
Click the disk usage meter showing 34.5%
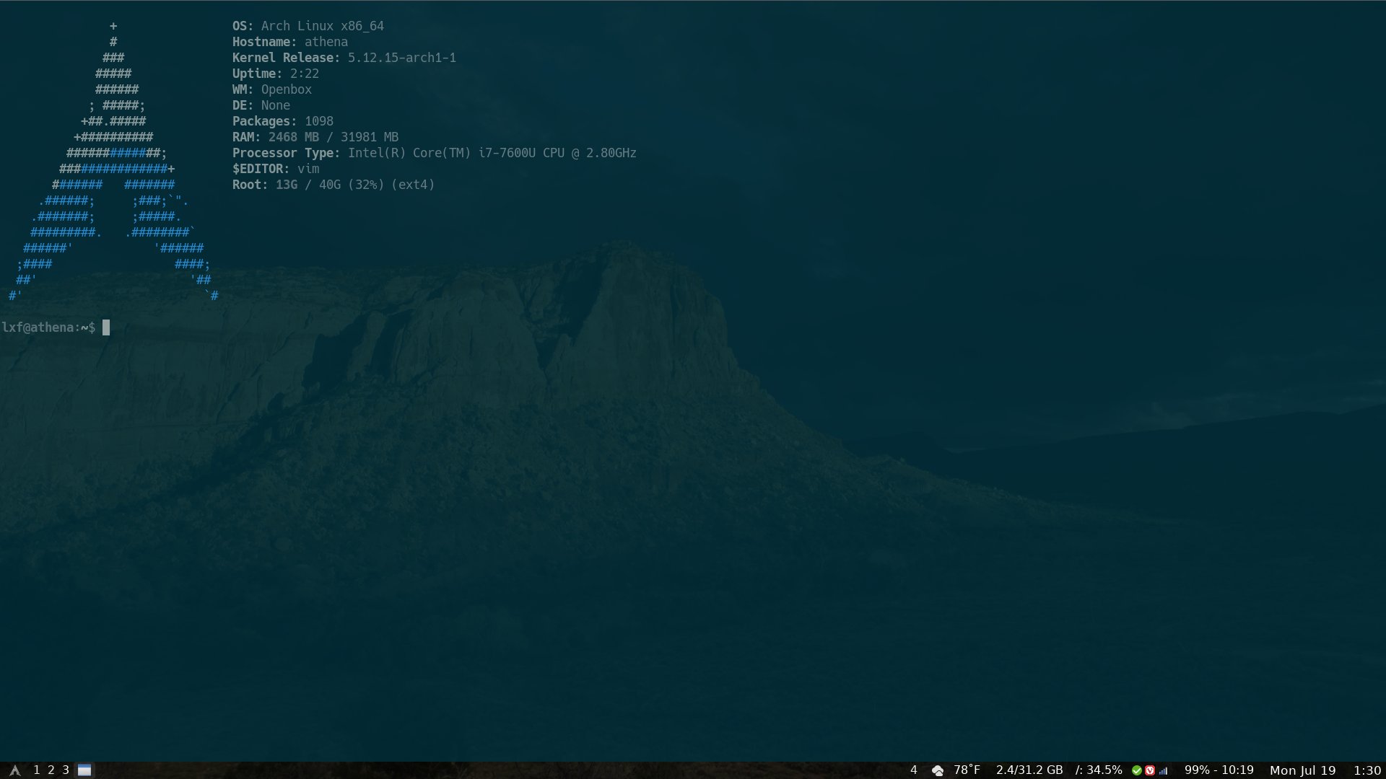click(1099, 770)
